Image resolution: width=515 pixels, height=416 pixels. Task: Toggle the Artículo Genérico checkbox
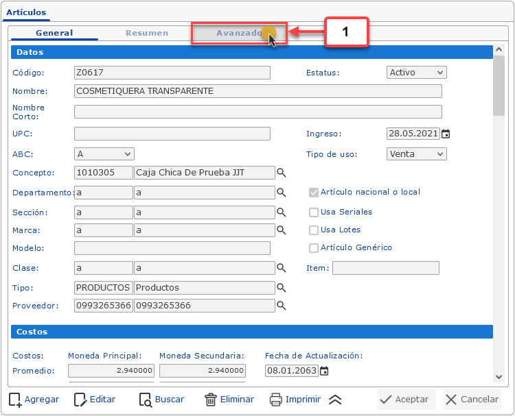tap(314, 248)
